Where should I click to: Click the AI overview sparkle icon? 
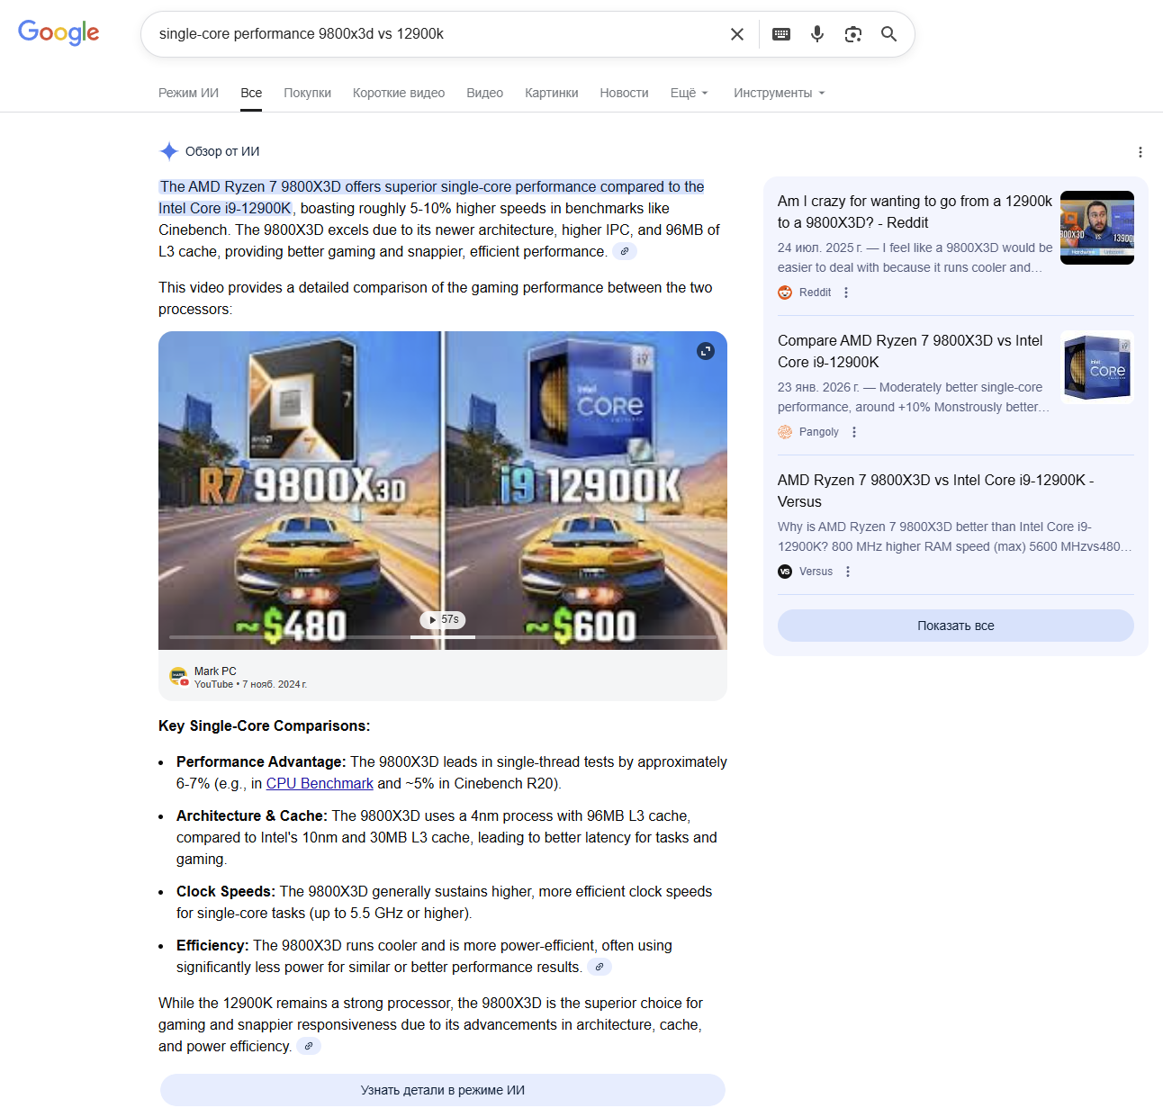pos(168,151)
